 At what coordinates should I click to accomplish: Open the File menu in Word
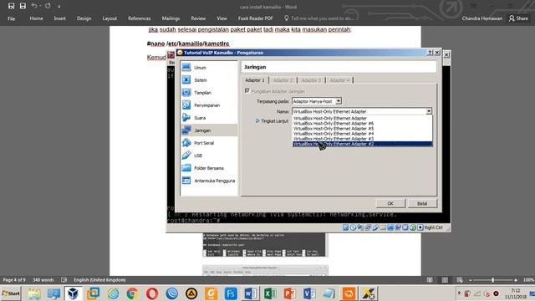(x=11, y=18)
